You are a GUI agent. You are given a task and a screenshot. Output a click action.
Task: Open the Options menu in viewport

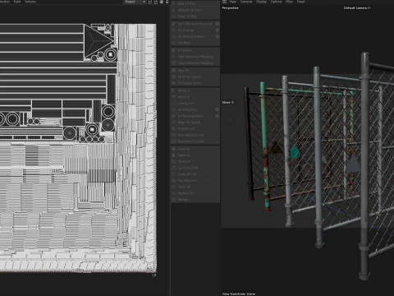(x=276, y=2)
